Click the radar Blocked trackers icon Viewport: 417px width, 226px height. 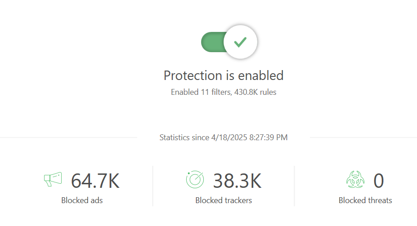click(195, 180)
